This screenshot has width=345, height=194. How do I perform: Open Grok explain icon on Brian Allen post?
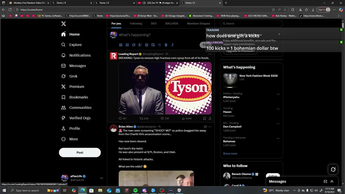pyautogui.click(x=205, y=127)
